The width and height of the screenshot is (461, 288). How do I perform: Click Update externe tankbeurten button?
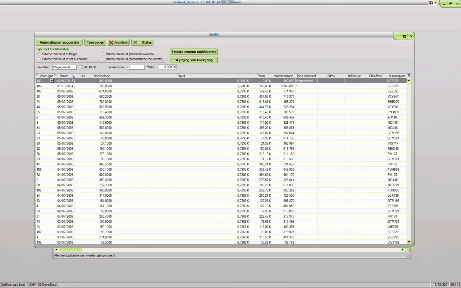pos(194,52)
